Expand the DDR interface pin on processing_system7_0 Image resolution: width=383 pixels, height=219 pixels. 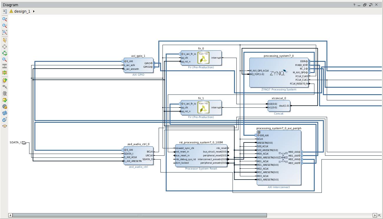point(306,62)
